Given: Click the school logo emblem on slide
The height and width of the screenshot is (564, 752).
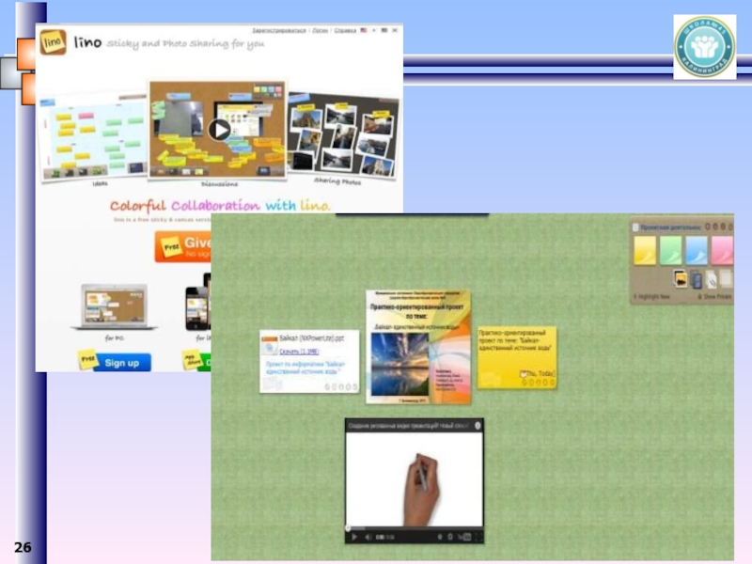Looking at the screenshot, I should [704, 47].
